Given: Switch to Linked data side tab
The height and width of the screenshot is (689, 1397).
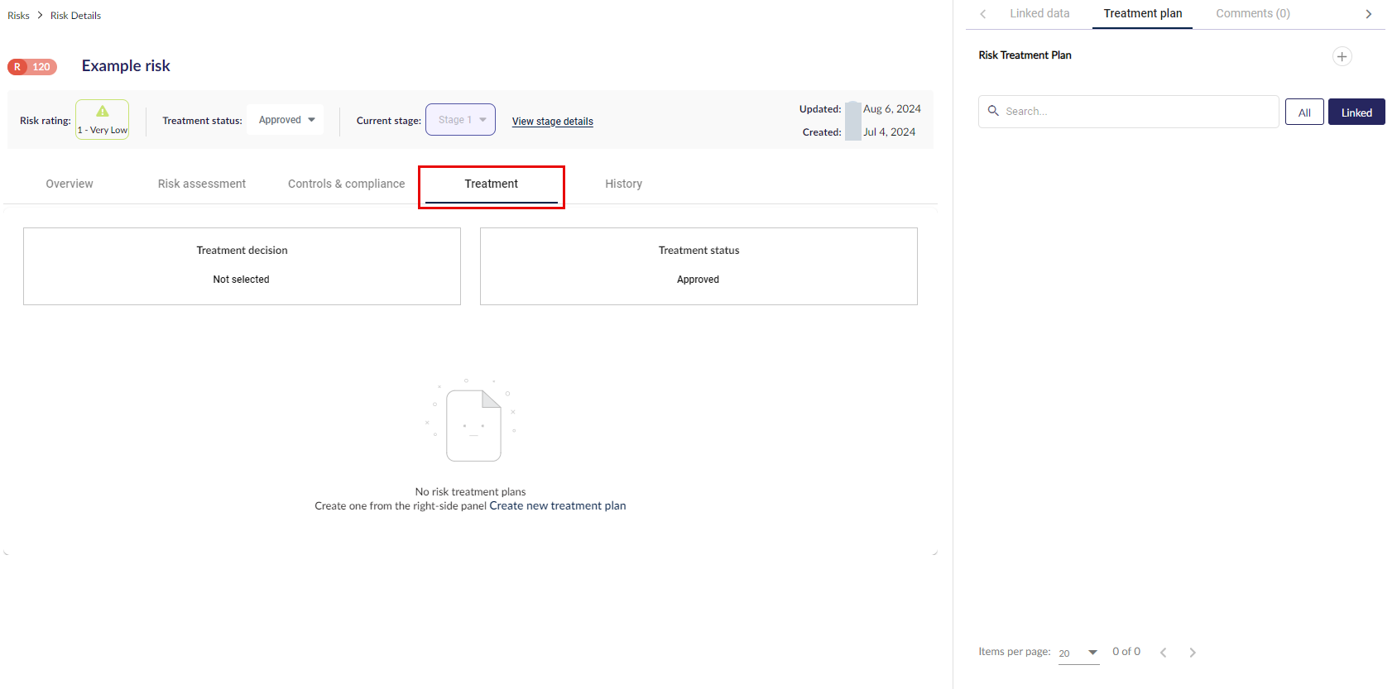Looking at the screenshot, I should tap(1039, 13).
